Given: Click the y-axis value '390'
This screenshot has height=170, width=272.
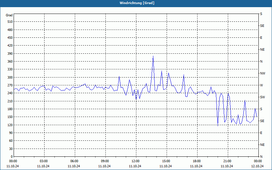Looking at the screenshot, I should pos(10,54).
